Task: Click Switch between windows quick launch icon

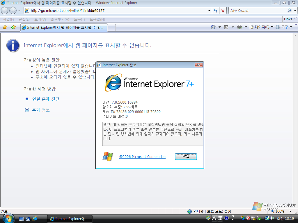Action: 28,219
